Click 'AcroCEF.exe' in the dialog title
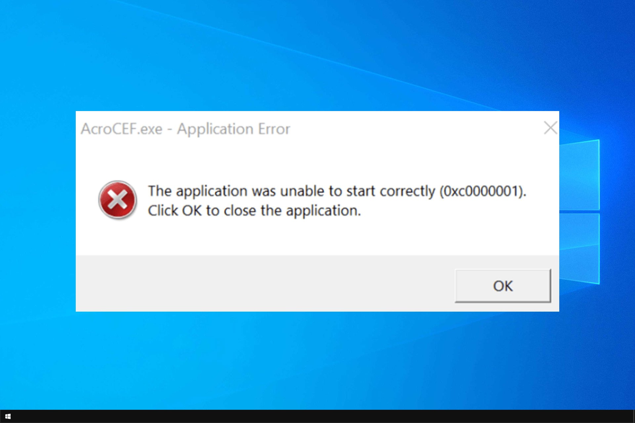 [122, 129]
